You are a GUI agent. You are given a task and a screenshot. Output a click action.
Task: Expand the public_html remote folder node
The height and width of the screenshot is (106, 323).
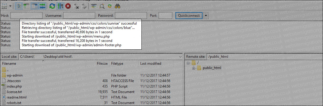194,68
